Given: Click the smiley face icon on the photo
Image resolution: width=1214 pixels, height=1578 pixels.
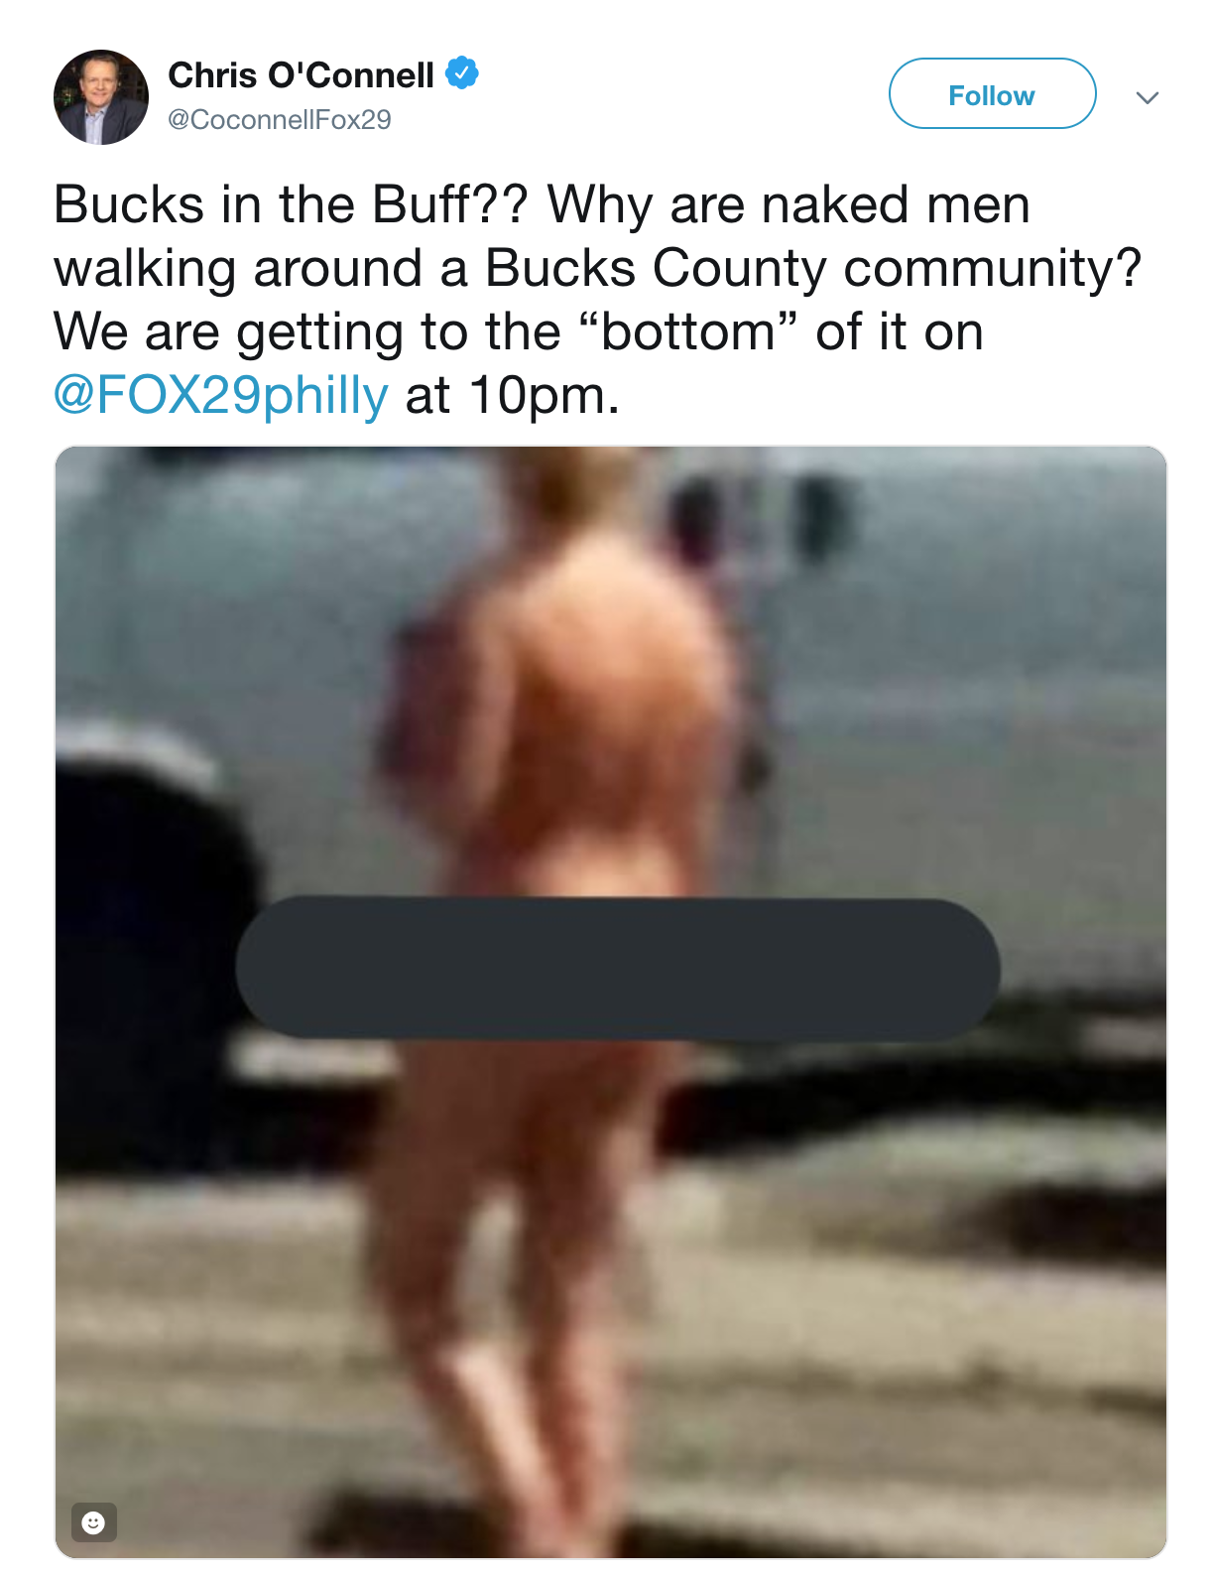Looking at the screenshot, I should (93, 1522).
